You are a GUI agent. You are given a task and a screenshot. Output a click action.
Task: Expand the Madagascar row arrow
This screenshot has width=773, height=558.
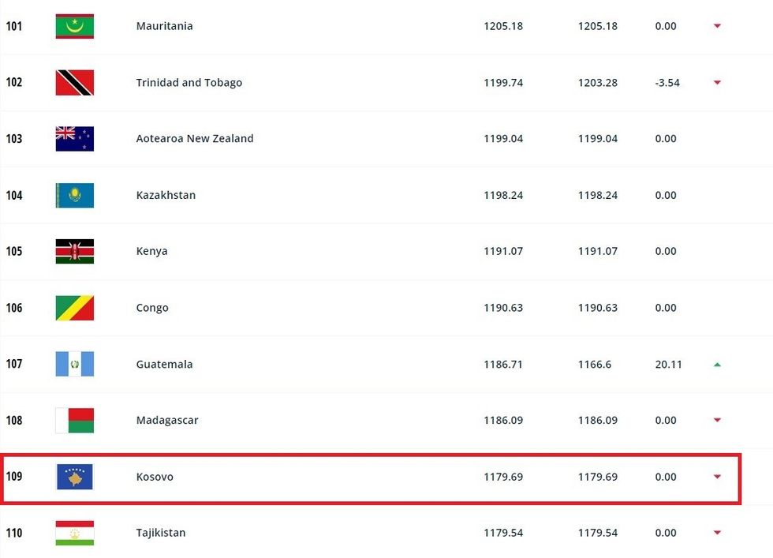click(x=717, y=421)
